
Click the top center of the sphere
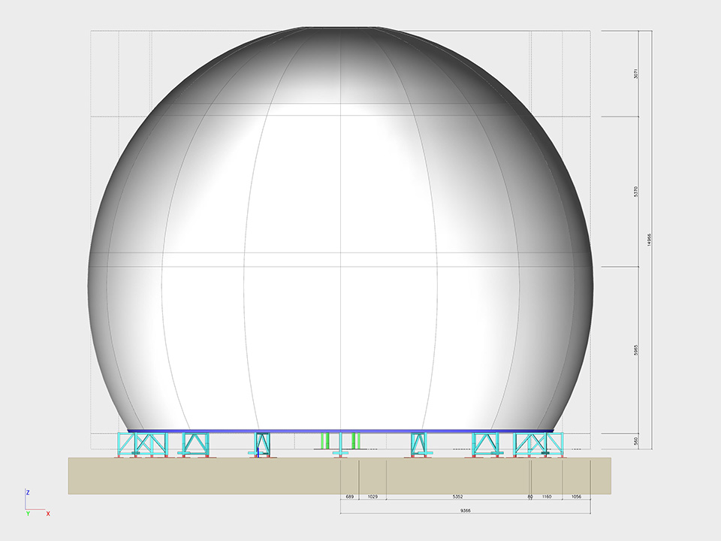click(341, 29)
